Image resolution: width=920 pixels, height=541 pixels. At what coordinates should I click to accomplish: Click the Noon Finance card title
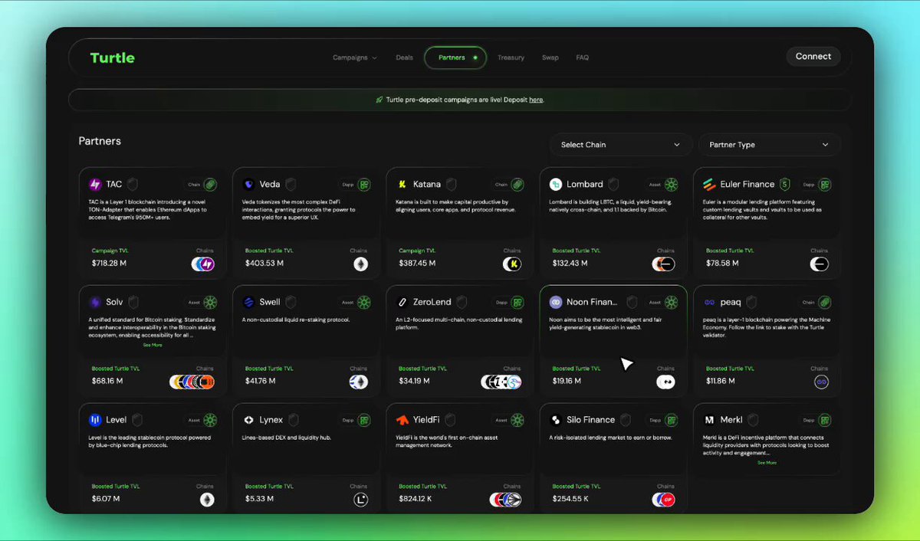(x=592, y=302)
